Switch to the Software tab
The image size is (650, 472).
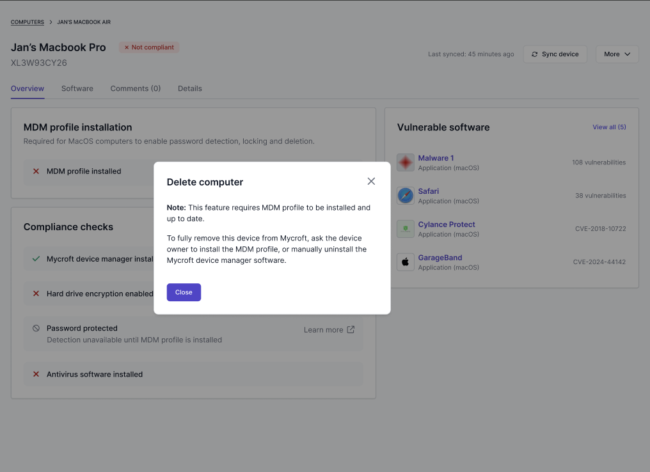point(77,89)
